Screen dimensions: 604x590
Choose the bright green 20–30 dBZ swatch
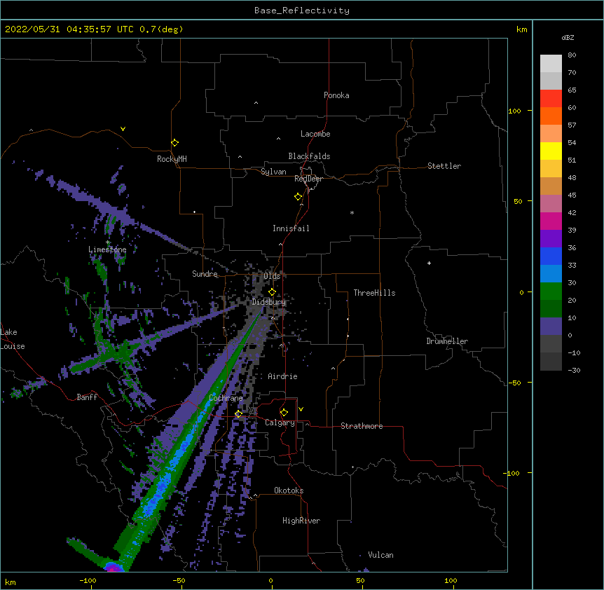[x=551, y=291]
